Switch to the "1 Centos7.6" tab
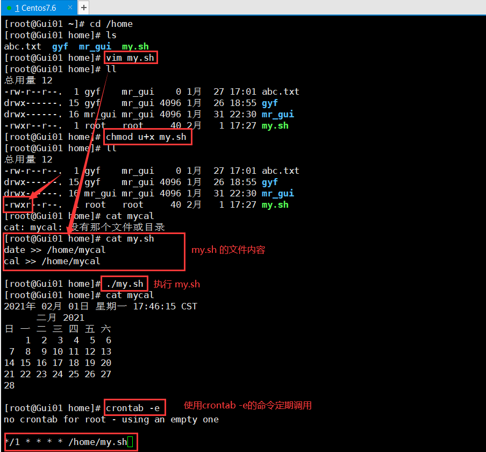This screenshot has width=486, height=452. coord(35,8)
